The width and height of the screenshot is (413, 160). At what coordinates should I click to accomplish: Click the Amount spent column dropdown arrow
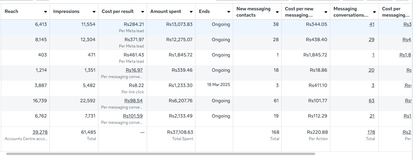tap(191, 12)
